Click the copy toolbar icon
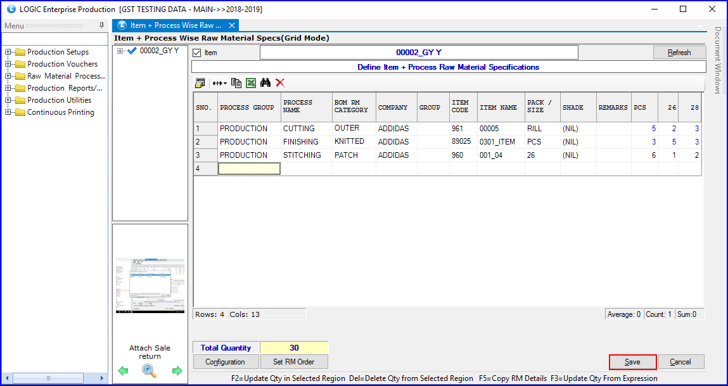This screenshot has height=386, width=728. pos(237,83)
